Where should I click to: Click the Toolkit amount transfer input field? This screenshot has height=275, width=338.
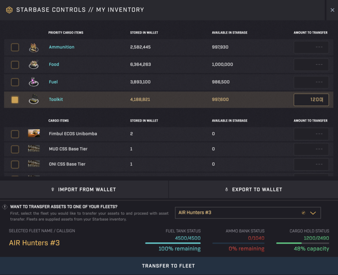311,99
